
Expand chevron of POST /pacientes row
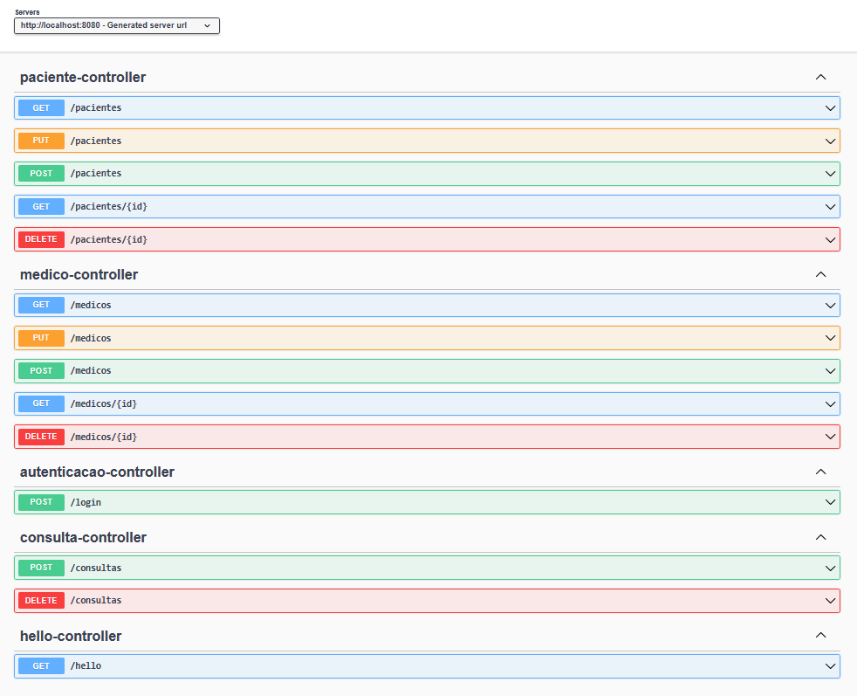point(830,174)
